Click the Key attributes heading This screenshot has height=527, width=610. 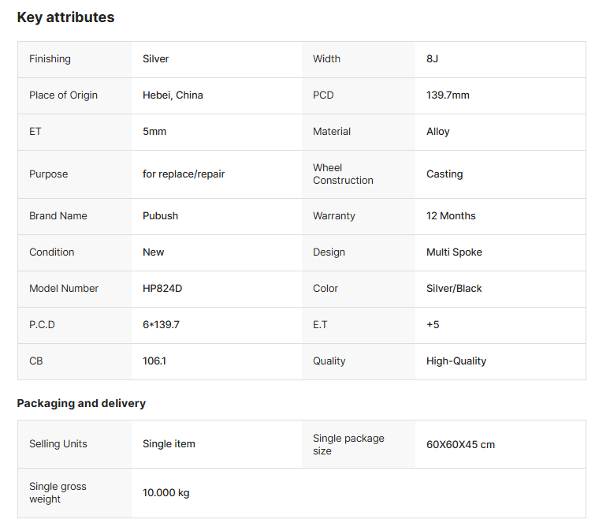point(65,17)
